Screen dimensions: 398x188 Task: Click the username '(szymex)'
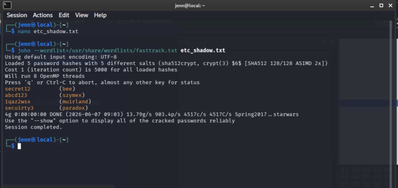click(x=72, y=95)
